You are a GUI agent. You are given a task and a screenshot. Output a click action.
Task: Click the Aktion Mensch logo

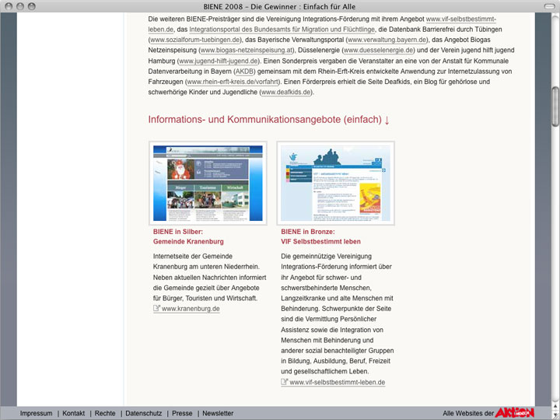[x=515, y=412]
